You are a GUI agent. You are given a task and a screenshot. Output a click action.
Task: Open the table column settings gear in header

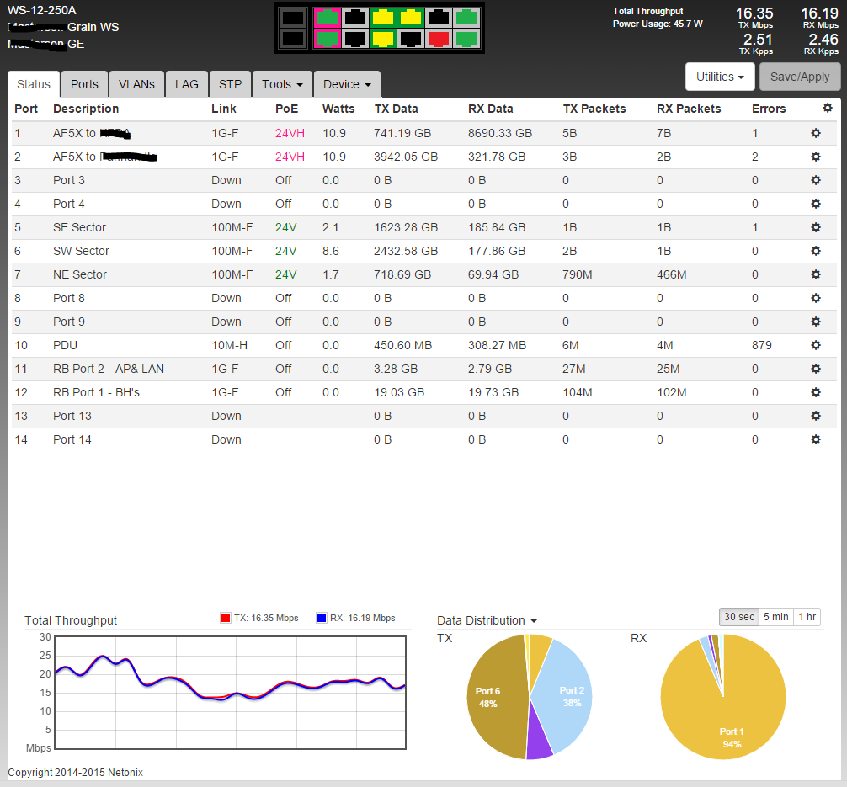tap(828, 108)
